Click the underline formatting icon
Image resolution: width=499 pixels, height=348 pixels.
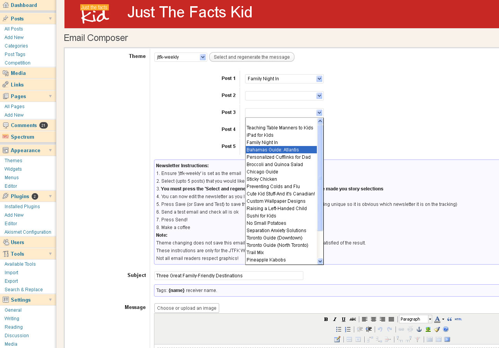pos(343,319)
